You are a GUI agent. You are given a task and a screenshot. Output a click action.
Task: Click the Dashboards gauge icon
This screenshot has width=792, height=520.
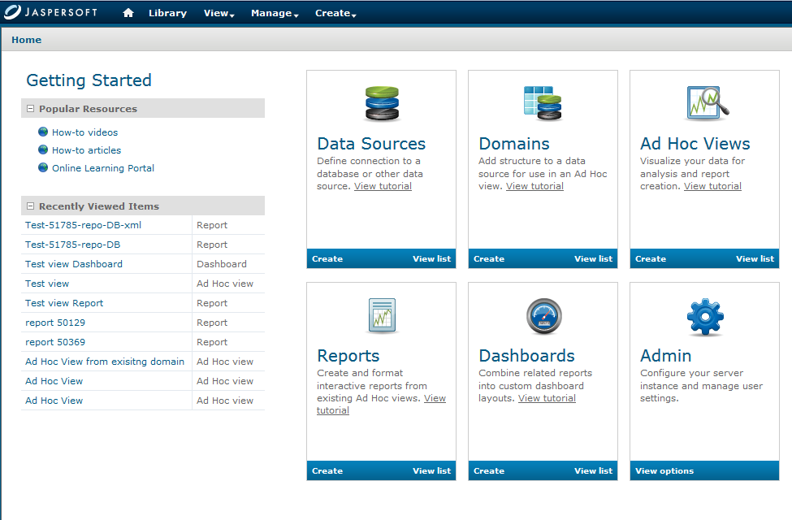(x=544, y=316)
